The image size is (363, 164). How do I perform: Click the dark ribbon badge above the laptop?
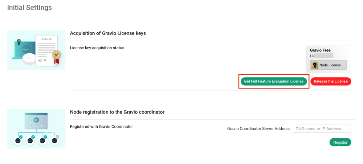[19, 41]
